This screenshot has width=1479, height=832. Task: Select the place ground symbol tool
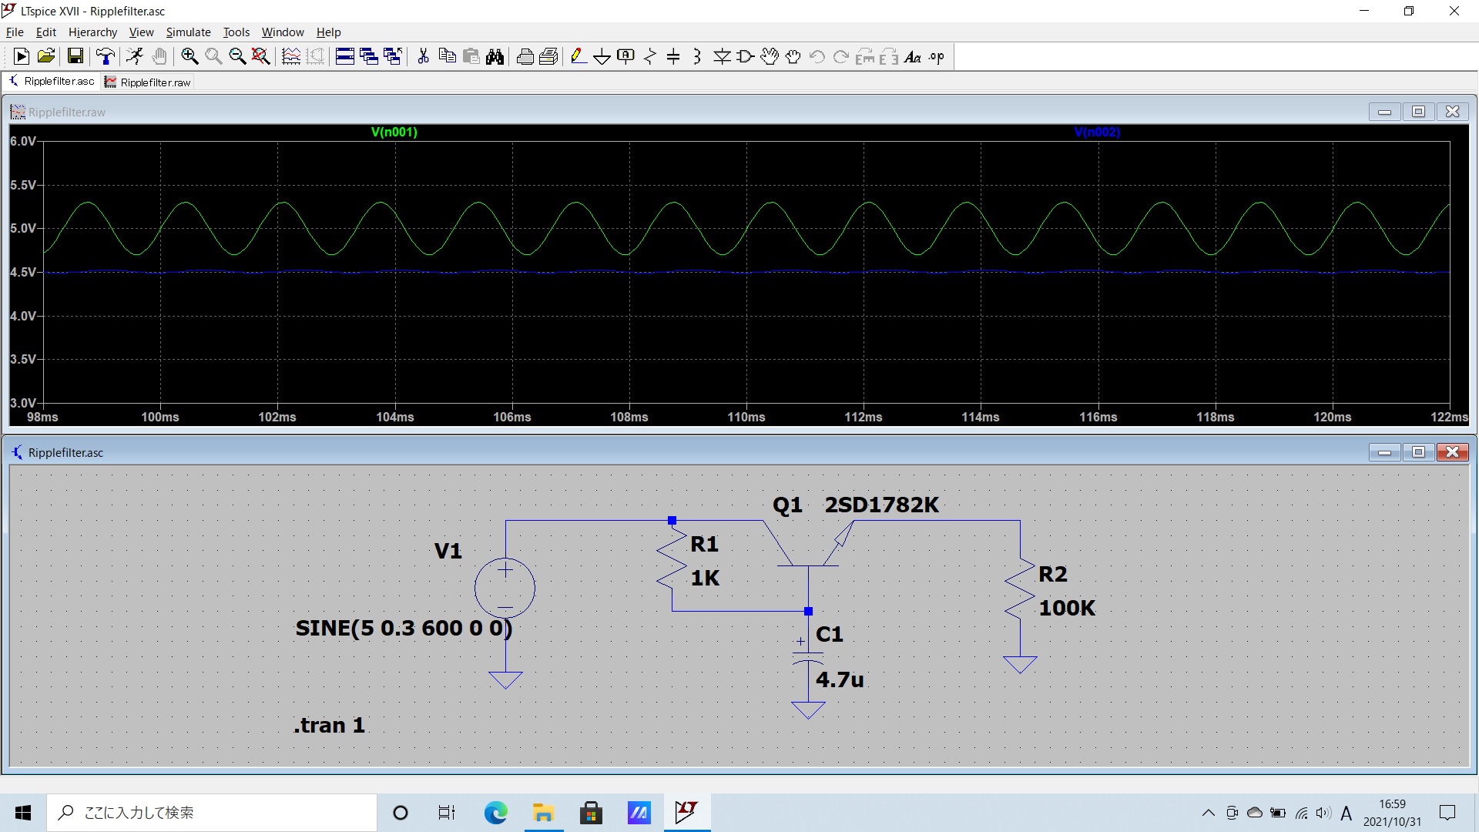click(602, 56)
